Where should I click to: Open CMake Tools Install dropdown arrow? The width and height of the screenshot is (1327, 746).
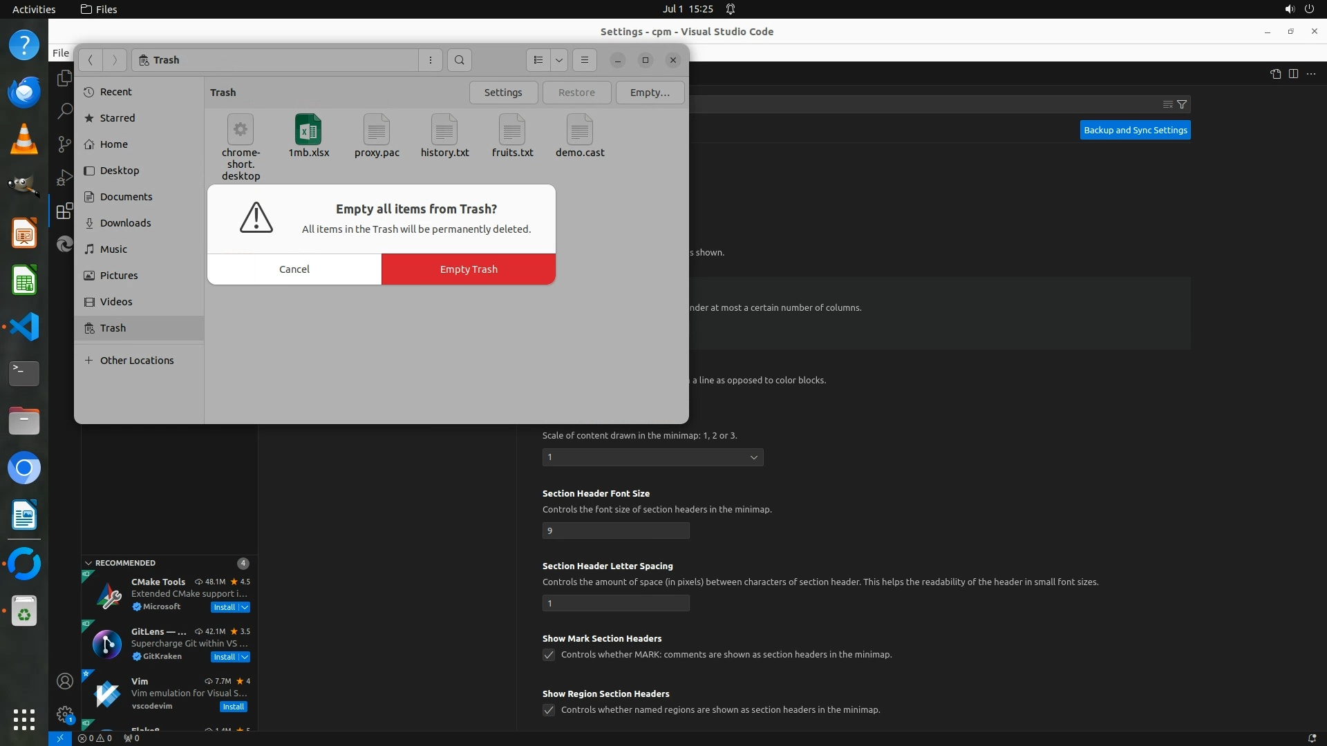(245, 607)
